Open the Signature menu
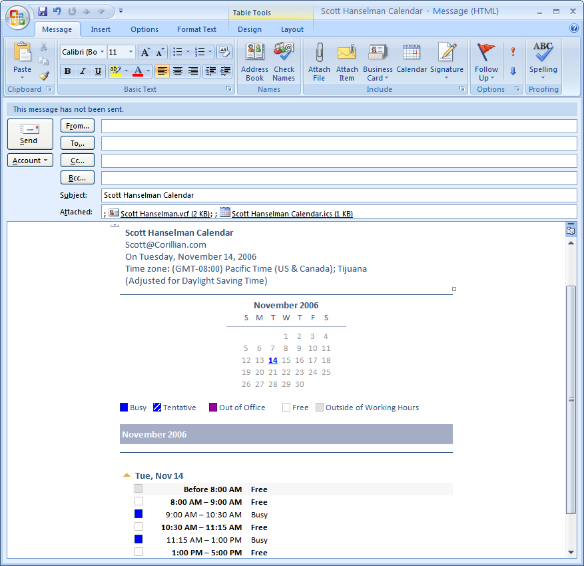The width and height of the screenshot is (584, 566). pos(447,61)
